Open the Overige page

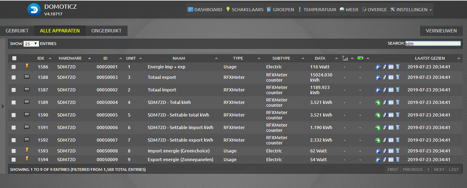tap(374, 10)
